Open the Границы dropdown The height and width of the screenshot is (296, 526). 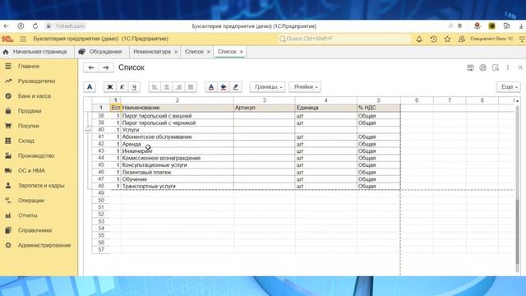click(267, 87)
